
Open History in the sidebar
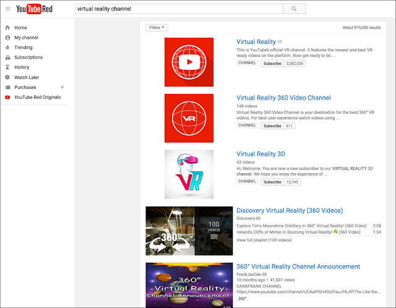pos(22,67)
